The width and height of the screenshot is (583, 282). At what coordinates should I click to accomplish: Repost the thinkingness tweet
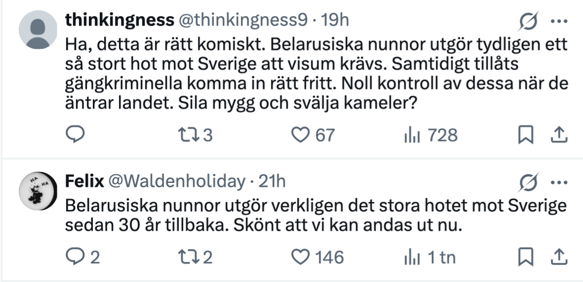click(190, 135)
